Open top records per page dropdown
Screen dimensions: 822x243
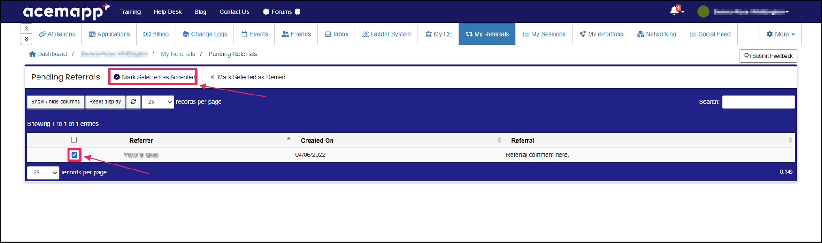point(158,102)
